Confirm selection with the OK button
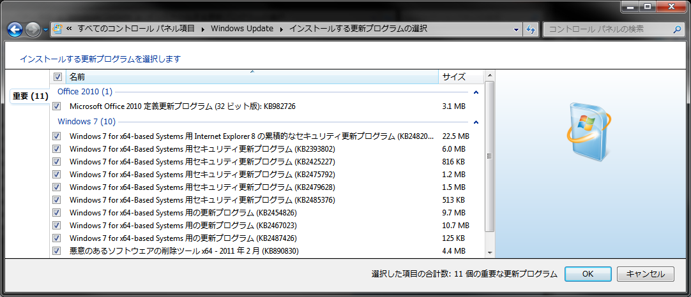 tap(588, 273)
